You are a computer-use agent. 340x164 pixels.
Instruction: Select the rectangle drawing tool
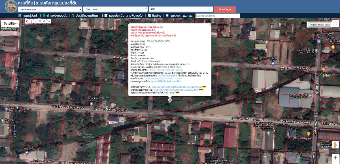tap(40, 21)
